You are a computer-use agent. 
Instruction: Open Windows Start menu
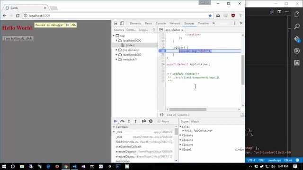click(x=4, y=167)
